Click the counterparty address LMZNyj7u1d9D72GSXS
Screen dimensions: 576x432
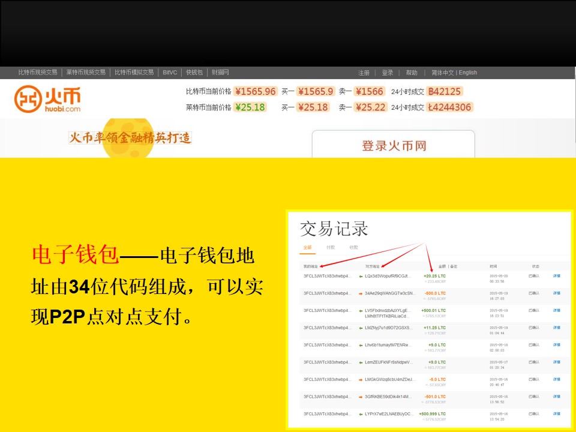coord(389,328)
